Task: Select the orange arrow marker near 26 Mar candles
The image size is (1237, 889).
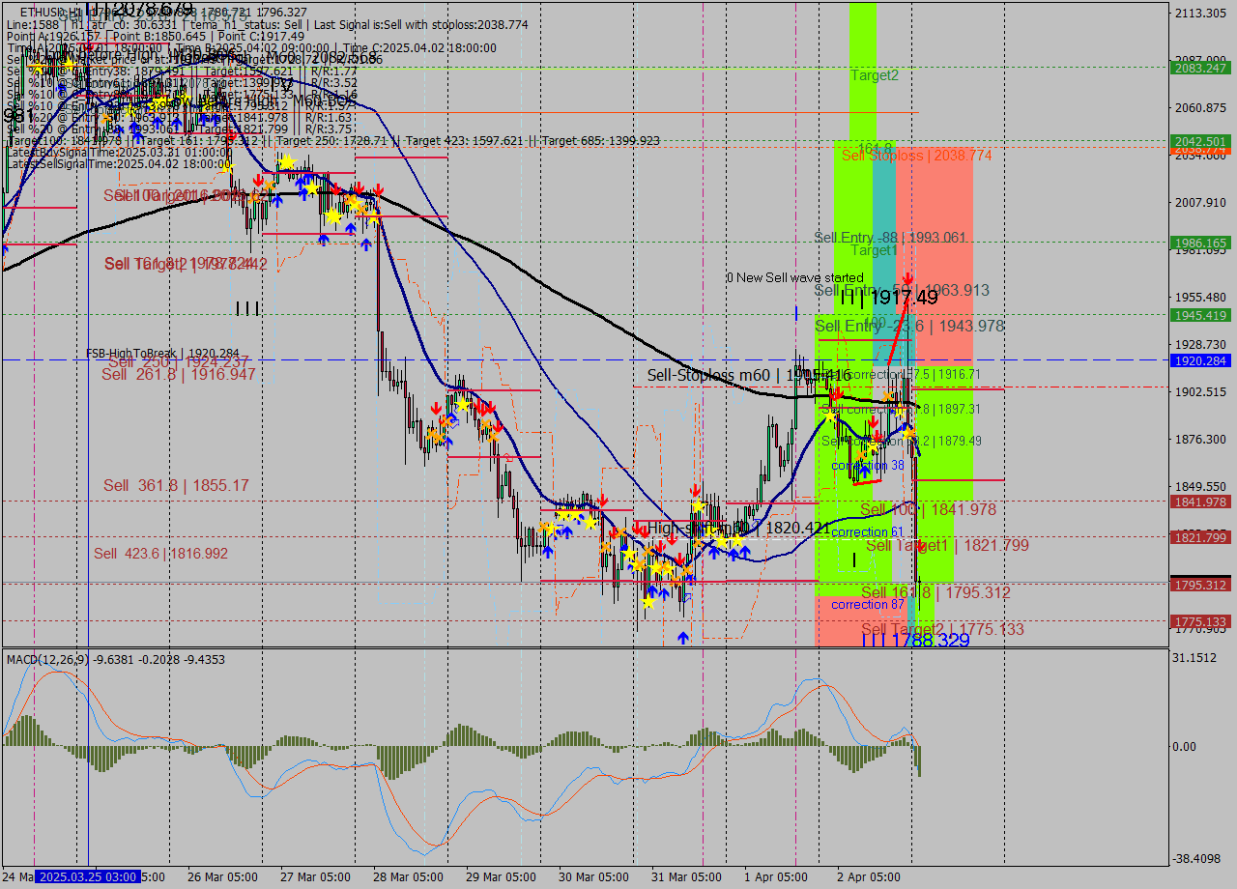Action: (270, 185)
